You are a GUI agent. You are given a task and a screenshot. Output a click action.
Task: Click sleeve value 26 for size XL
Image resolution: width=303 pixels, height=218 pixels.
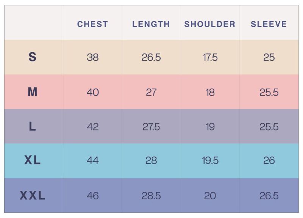click(x=269, y=160)
